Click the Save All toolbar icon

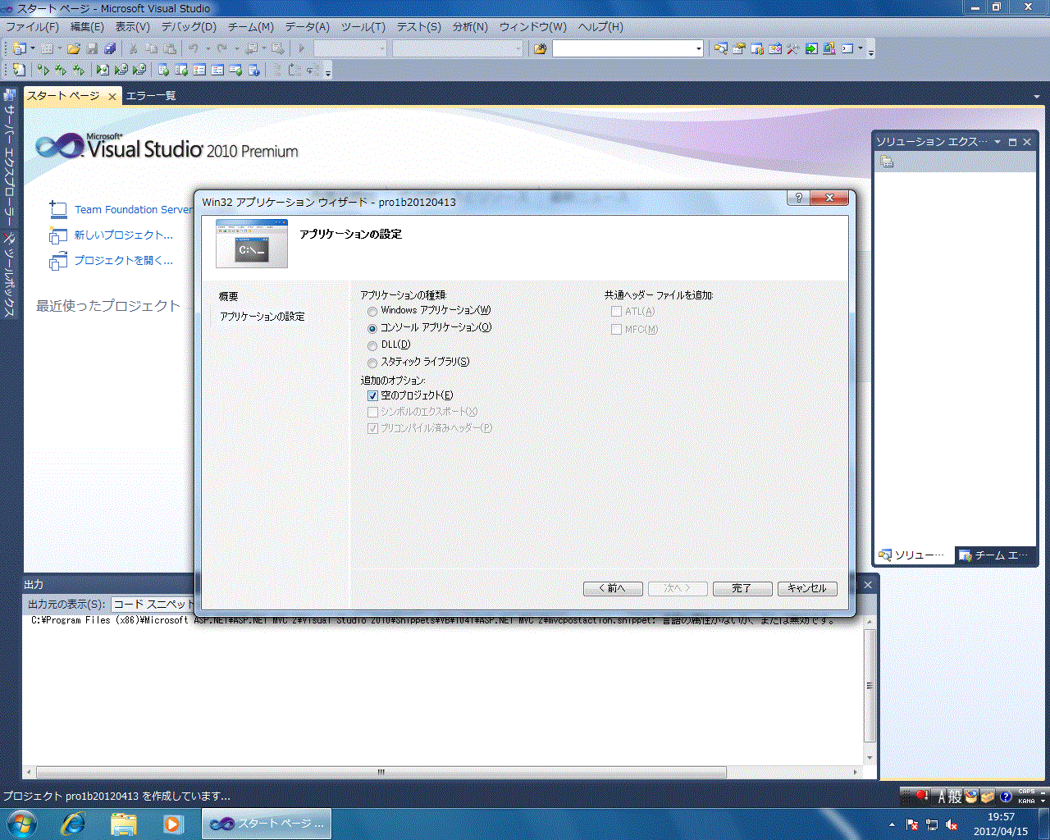coord(110,48)
